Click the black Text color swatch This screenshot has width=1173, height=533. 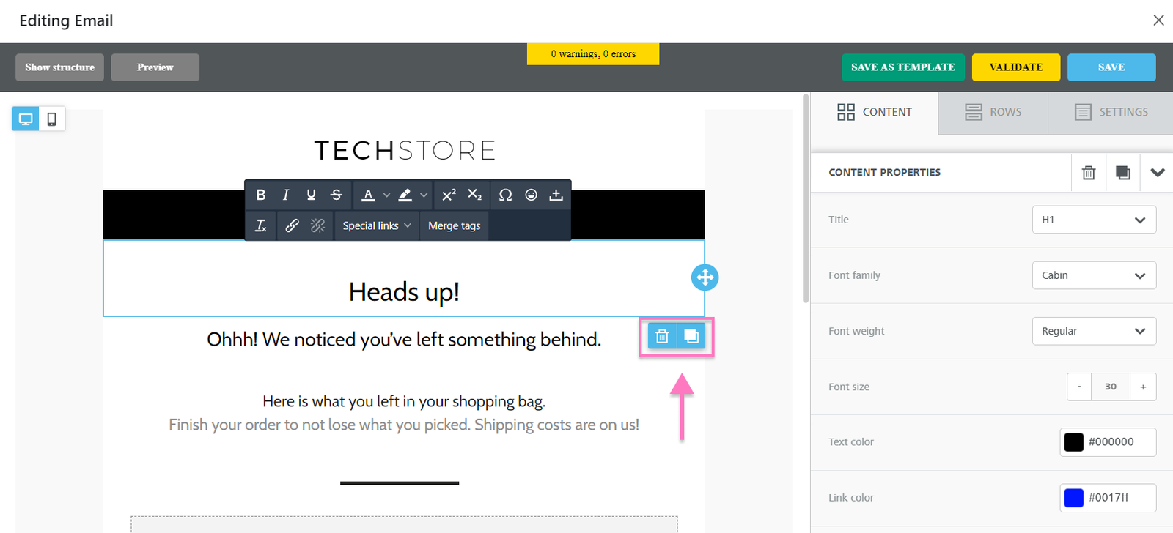click(1073, 442)
